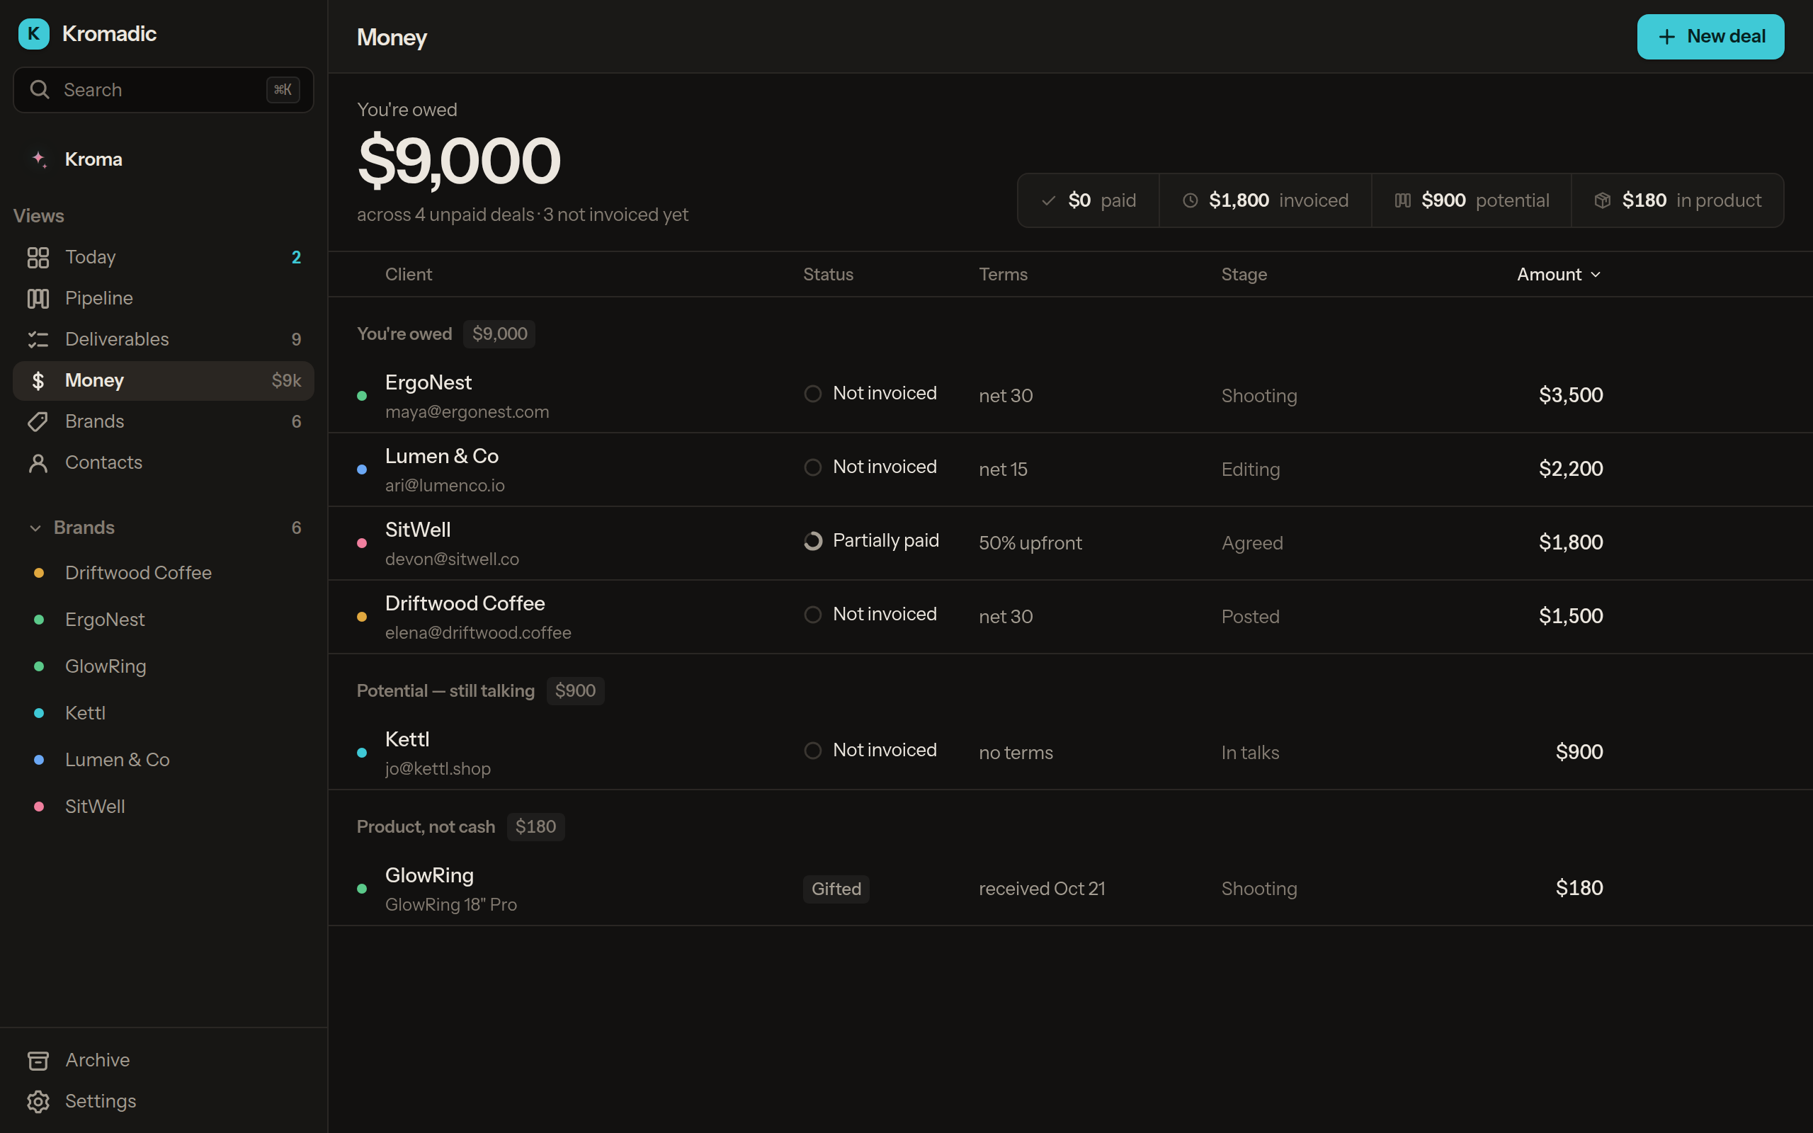Open the Contacts view

164,463
